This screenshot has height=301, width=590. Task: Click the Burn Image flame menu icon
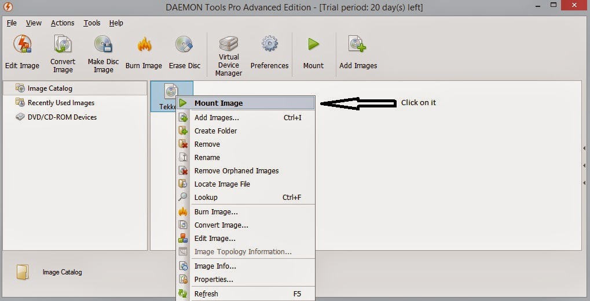pos(183,211)
